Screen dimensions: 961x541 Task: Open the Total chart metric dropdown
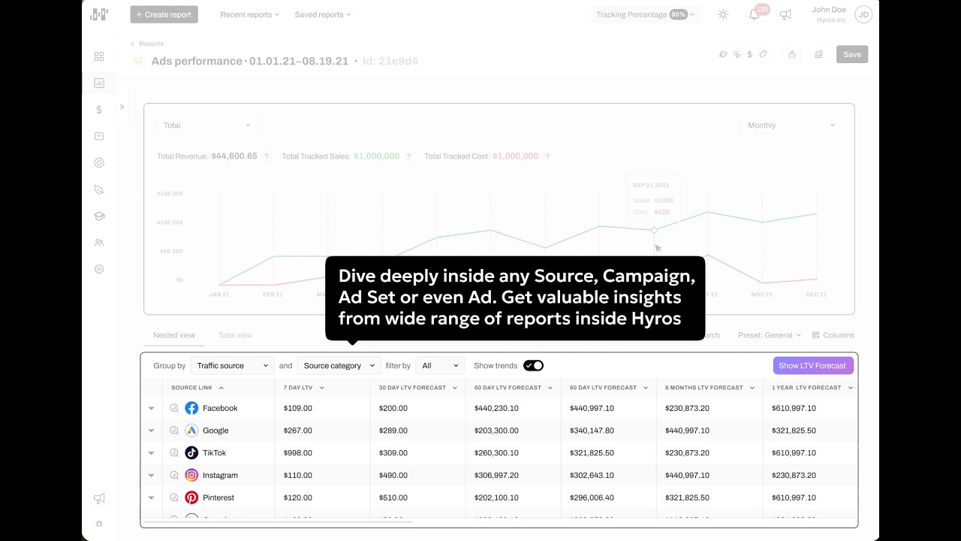coord(207,125)
